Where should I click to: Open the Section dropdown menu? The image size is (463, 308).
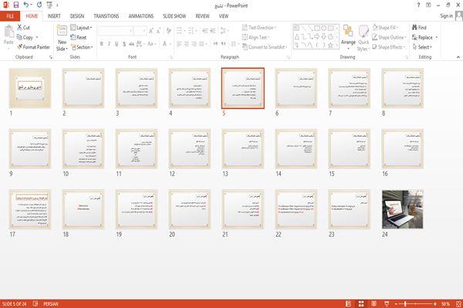(x=82, y=47)
